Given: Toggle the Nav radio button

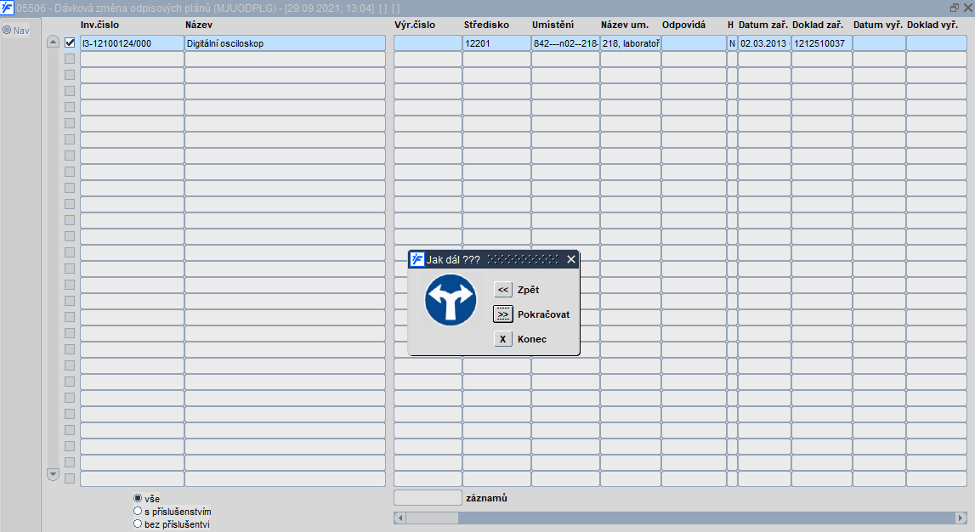Looking at the screenshot, I should tap(7, 30).
